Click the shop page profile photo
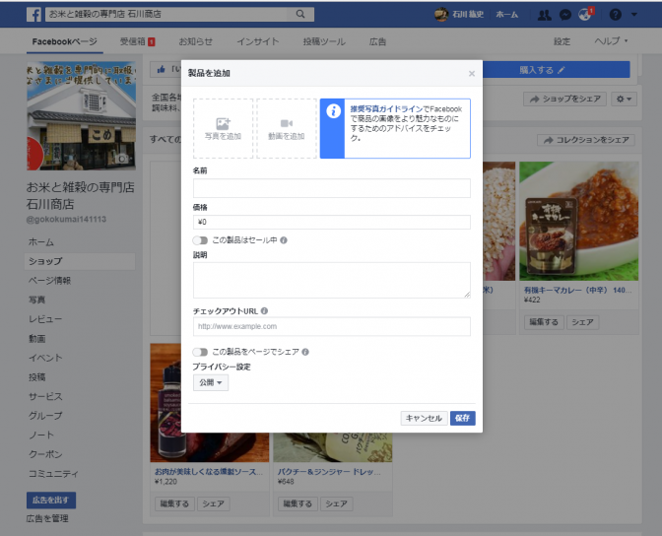This screenshot has width=662, height=536. 81,115
